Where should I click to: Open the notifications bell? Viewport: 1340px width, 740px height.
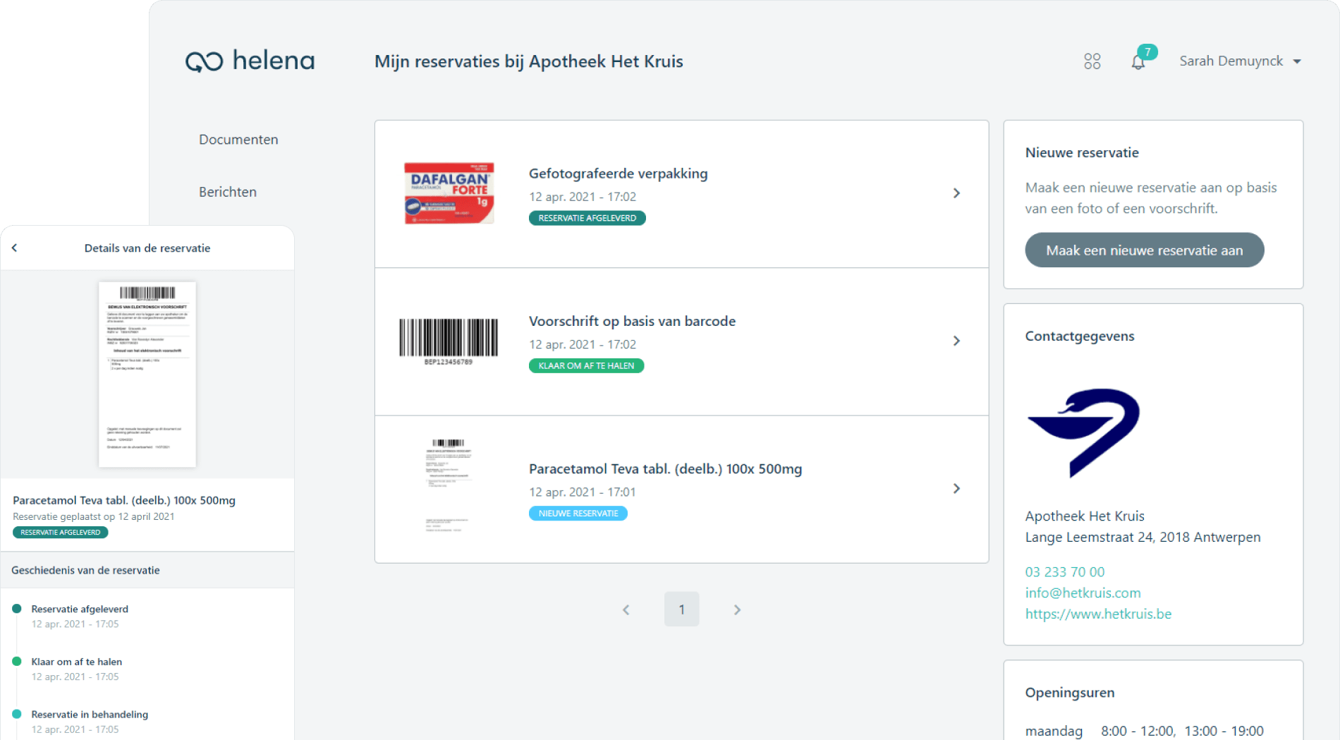point(1138,62)
